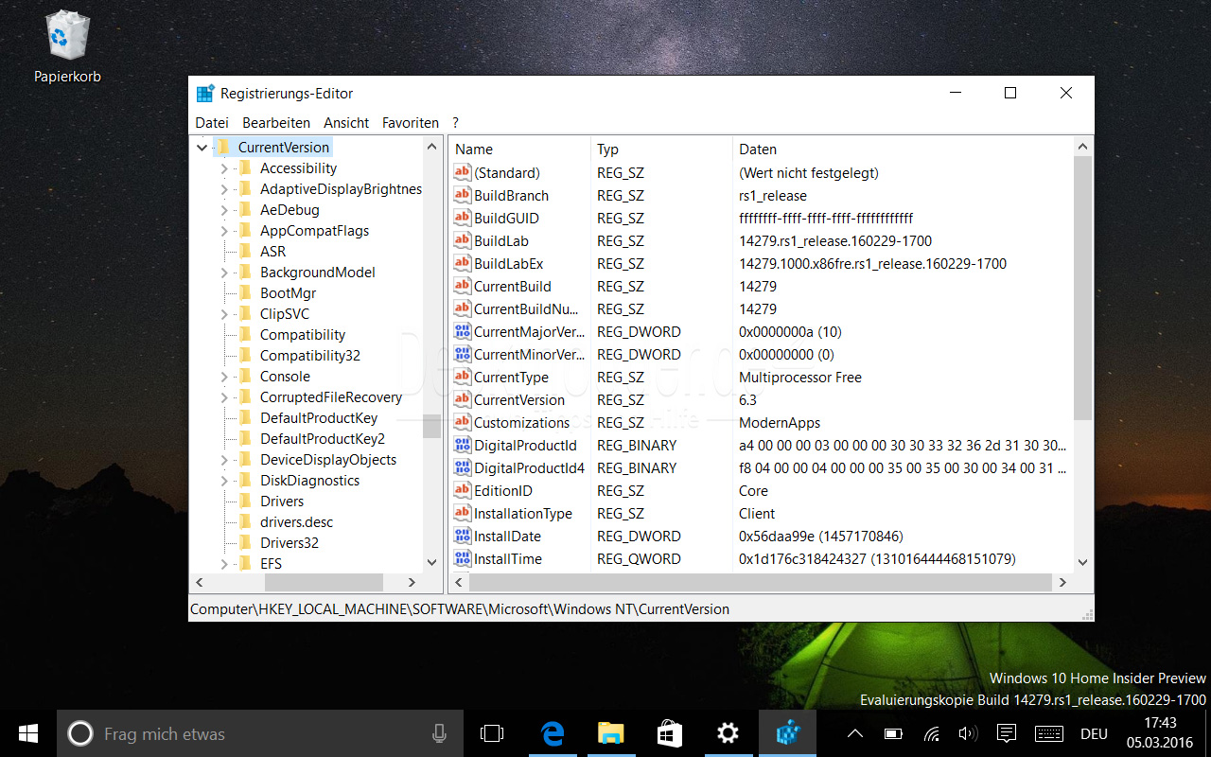Click values pane scroll down arrow

pos(1083,562)
